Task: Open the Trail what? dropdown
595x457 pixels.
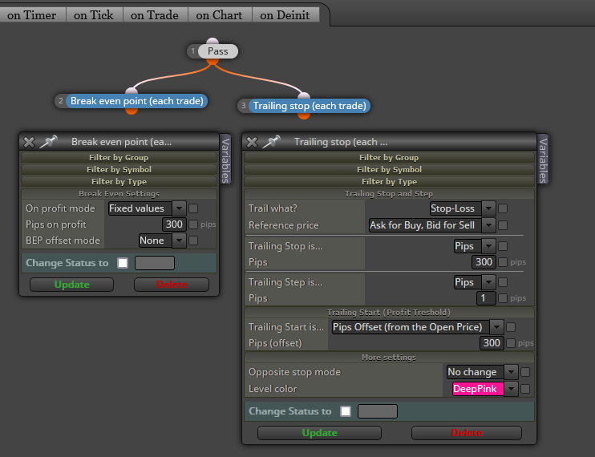Action: pos(463,208)
